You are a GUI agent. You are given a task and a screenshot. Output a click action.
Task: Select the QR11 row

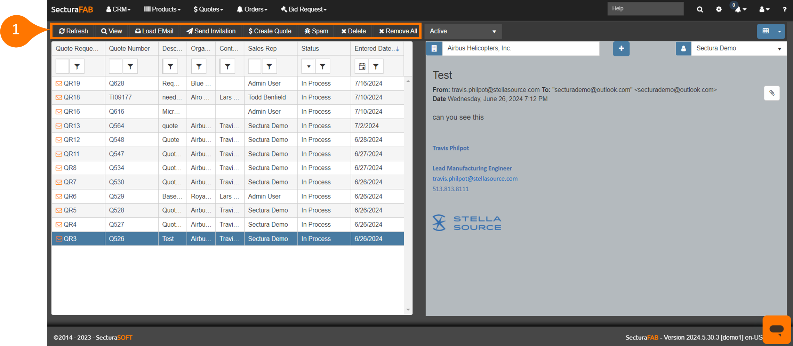228,154
